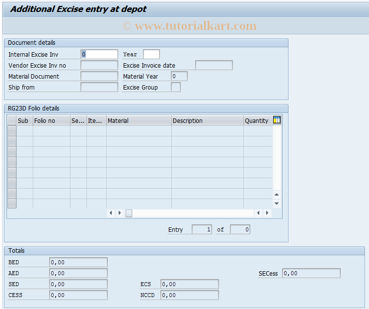Click the left horizontal scroll-left arrow in folio table
Screen dimensions: 369x309
coord(111,213)
